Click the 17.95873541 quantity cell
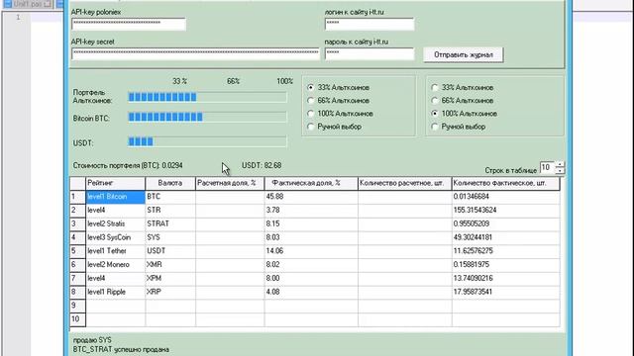The width and height of the screenshot is (634, 356). coord(506,292)
